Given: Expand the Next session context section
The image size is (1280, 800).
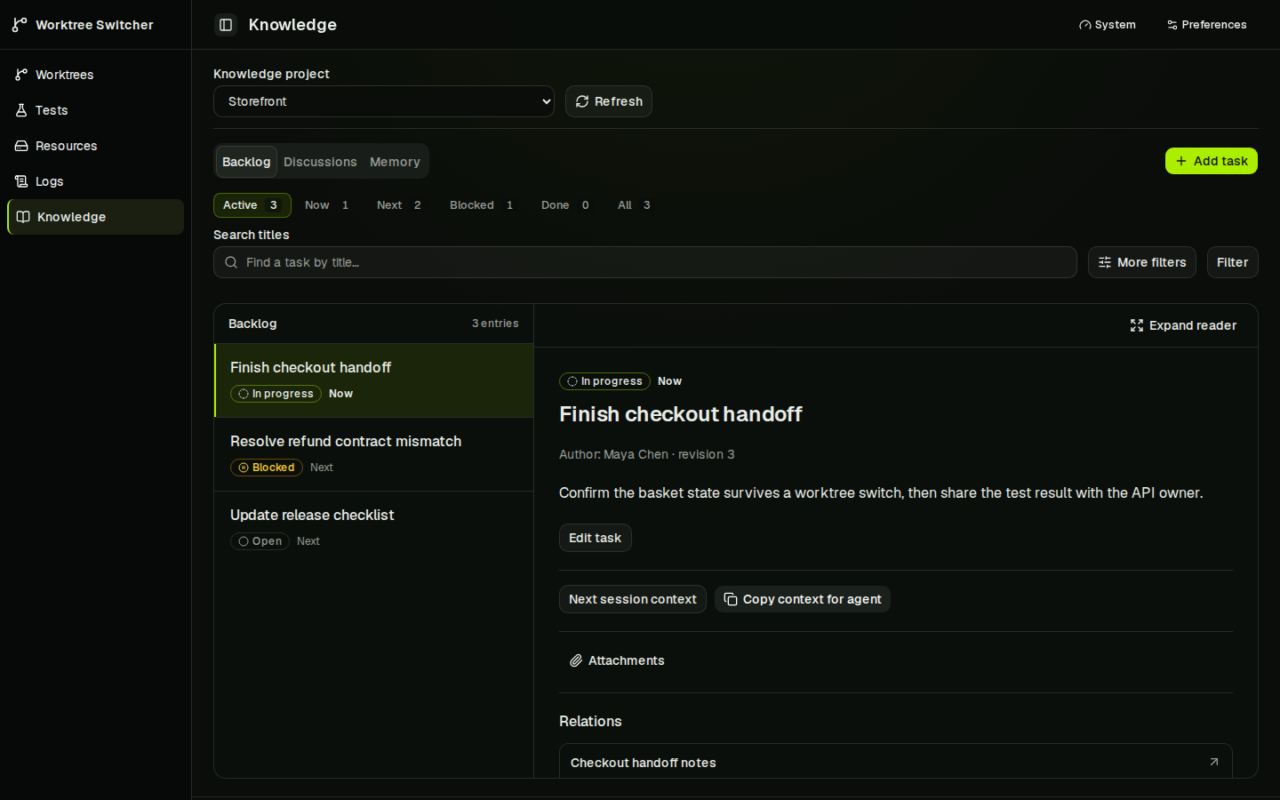Looking at the screenshot, I should [633, 599].
